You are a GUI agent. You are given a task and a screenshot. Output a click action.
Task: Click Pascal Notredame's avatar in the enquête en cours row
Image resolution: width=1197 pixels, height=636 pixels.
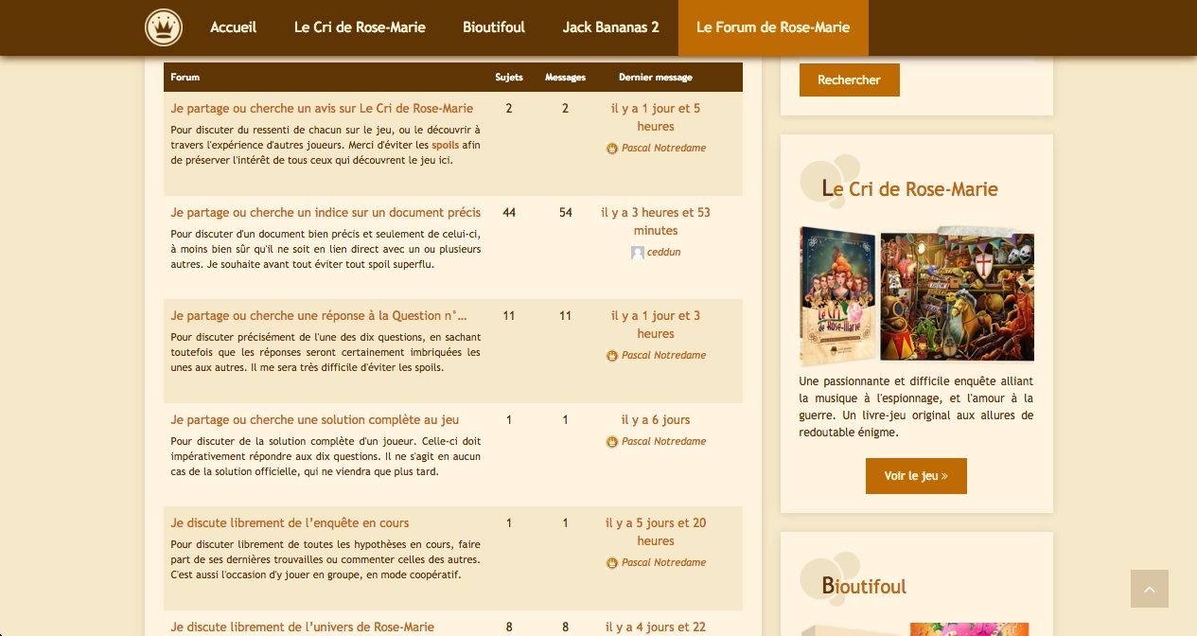[x=612, y=563]
